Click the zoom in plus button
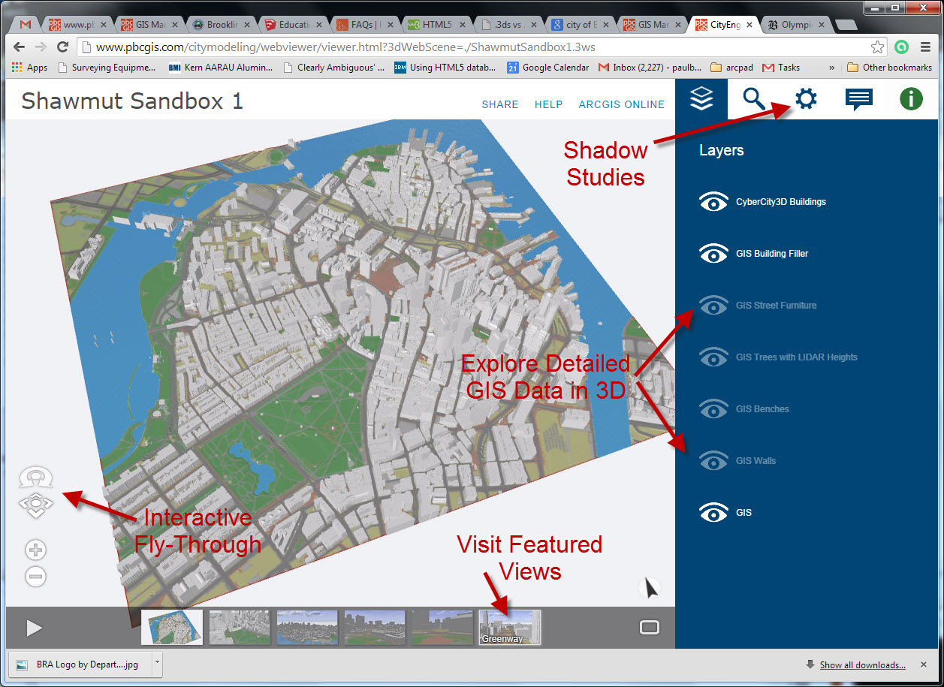The height and width of the screenshot is (687, 944). [35, 550]
